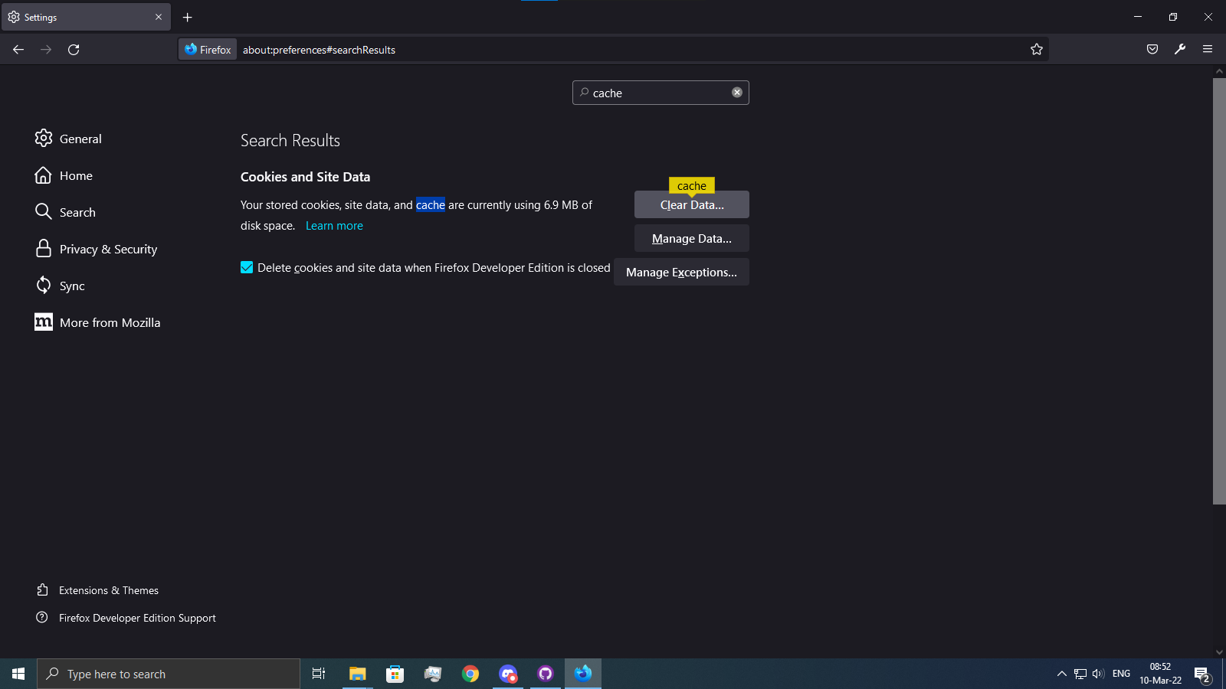This screenshot has height=689, width=1226.
Task: Open the Firefox hamburger application menu
Action: point(1208,50)
